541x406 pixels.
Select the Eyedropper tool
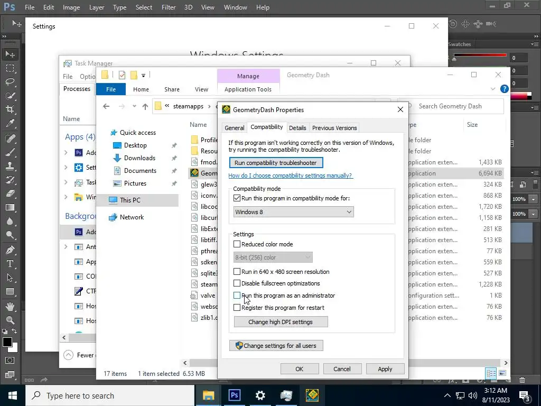(10, 123)
